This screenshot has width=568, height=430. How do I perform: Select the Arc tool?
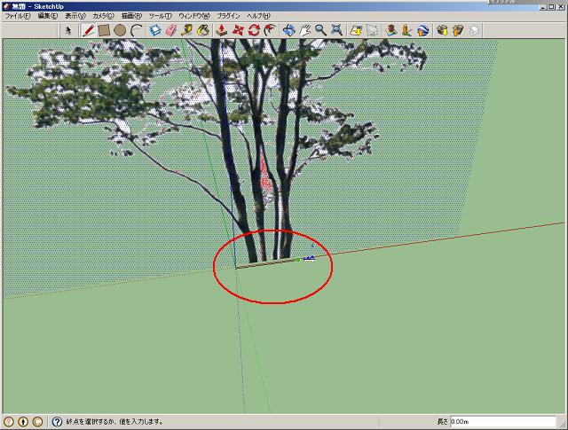coord(136,30)
